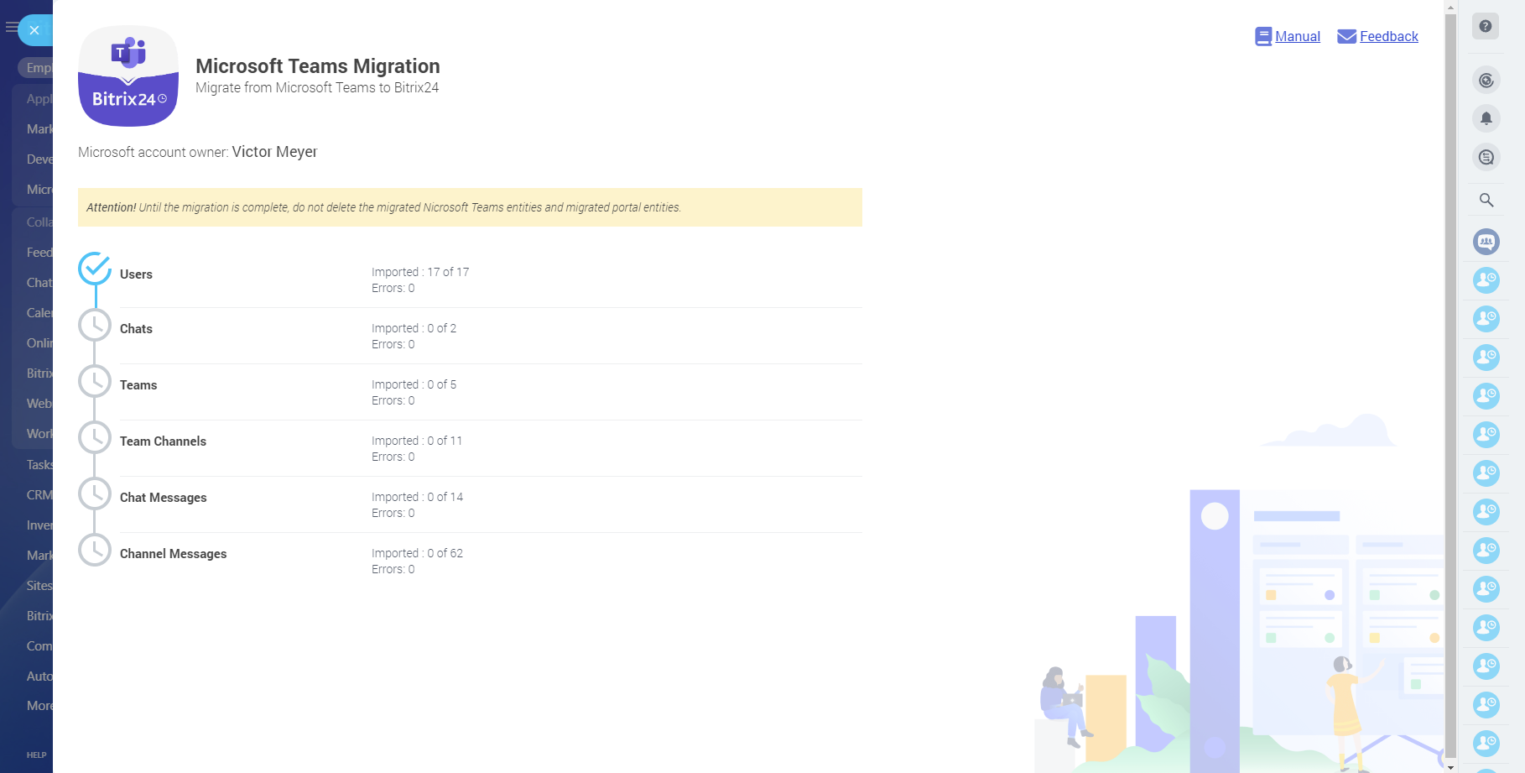Open the Manual link
The height and width of the screenshot is (773, 1525).
(x=1297, y=36)
